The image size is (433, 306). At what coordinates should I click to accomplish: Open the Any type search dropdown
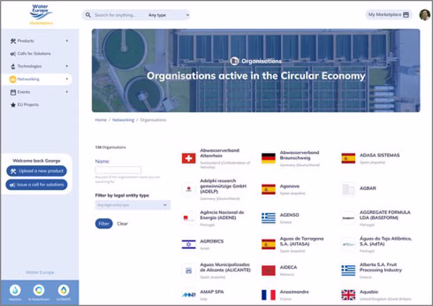(x=169, y=15)
